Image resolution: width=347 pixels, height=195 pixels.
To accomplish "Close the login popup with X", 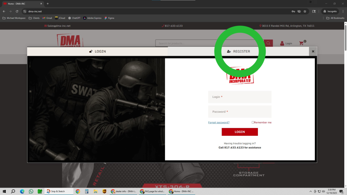I will [x=313, y=51].
